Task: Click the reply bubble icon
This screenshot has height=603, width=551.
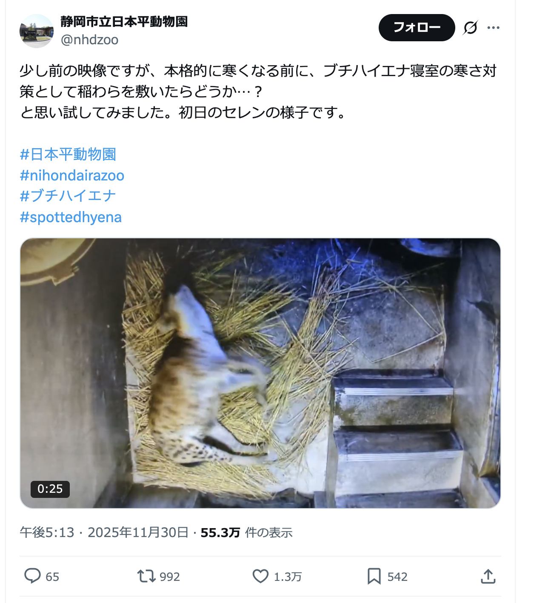Action: click(x=32, y=576)
